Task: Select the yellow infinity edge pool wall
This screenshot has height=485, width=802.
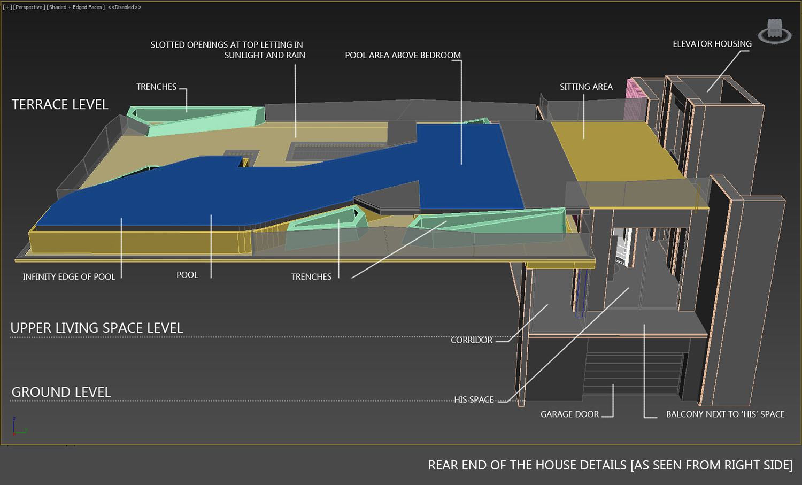Action: click(x=134, y=242)
